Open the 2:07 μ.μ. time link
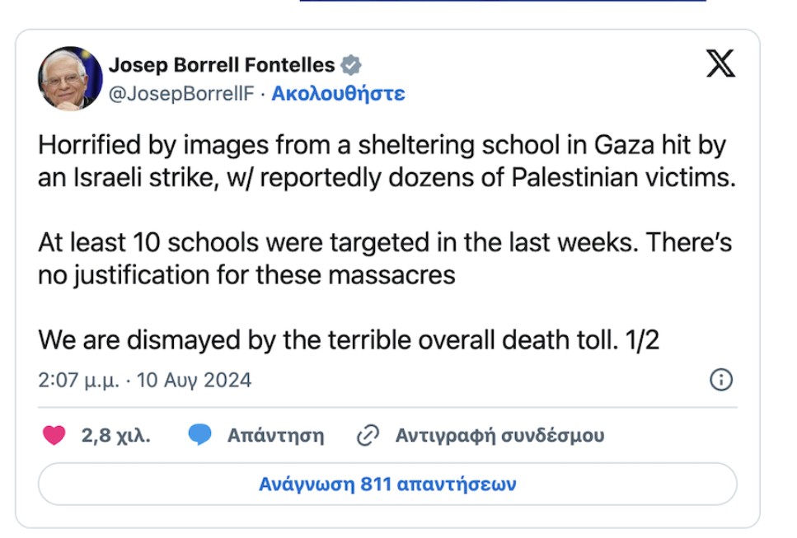 tap(79, 380)
